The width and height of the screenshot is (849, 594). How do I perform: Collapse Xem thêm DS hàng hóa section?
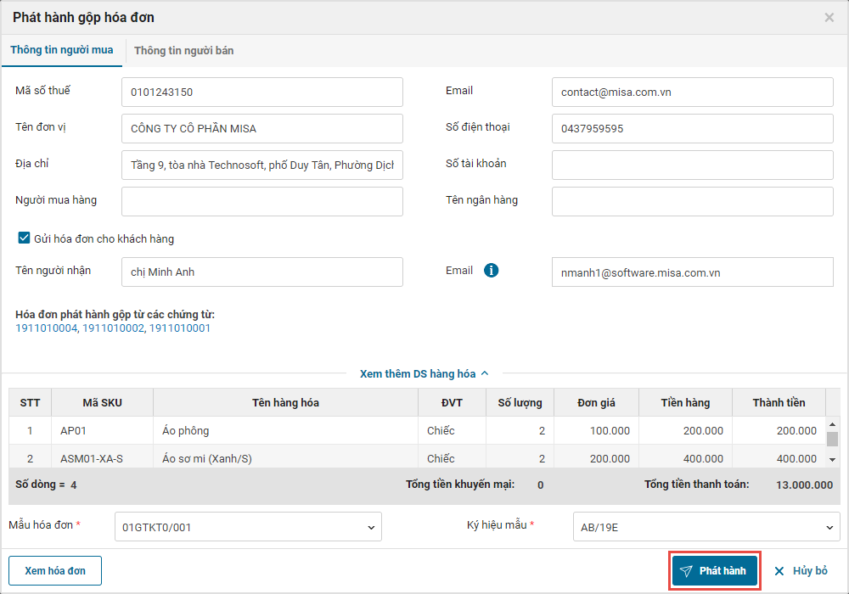424,373
